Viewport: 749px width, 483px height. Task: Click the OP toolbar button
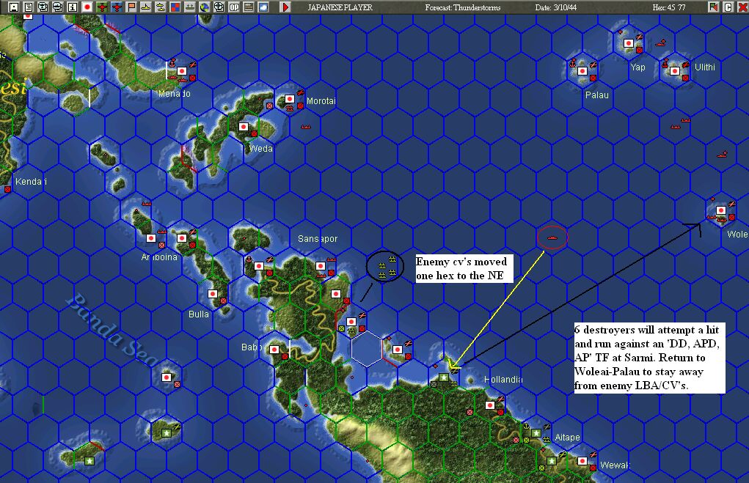pos(234,7)
